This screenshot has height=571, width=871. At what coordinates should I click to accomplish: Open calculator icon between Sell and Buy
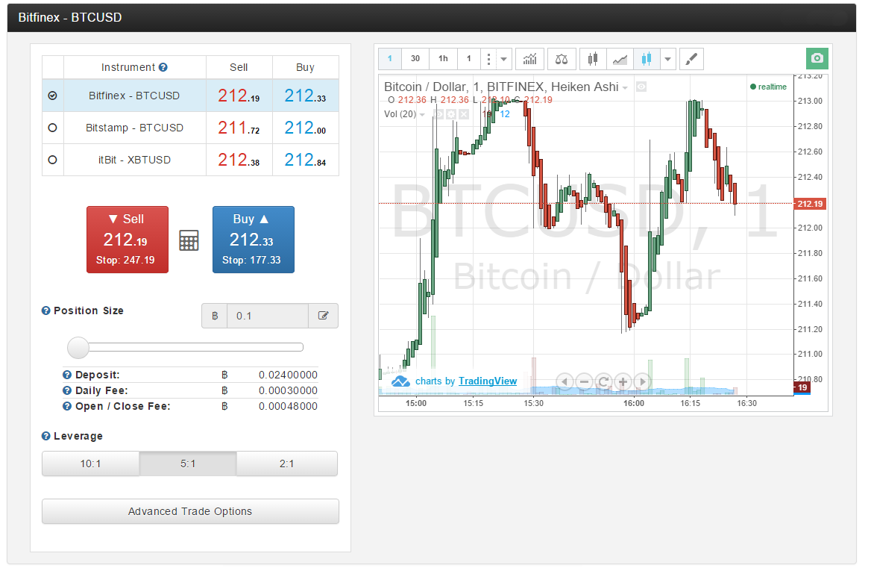(189, 240)
